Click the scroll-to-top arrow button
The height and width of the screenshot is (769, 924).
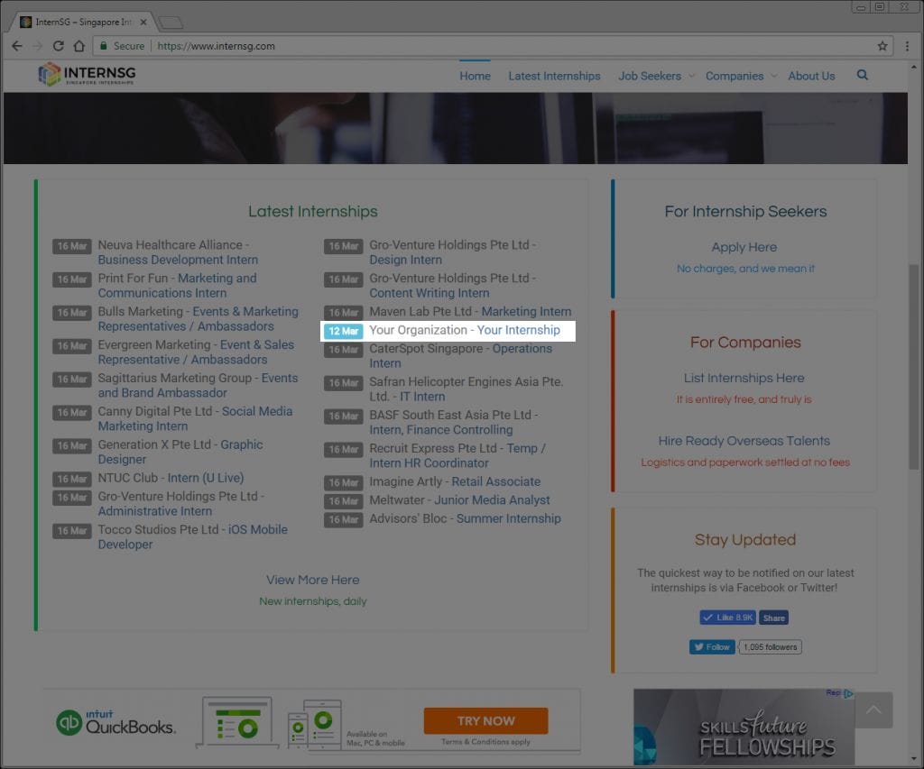coord(873,710)
